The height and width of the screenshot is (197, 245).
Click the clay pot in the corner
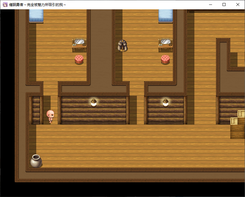click(36, 161)
